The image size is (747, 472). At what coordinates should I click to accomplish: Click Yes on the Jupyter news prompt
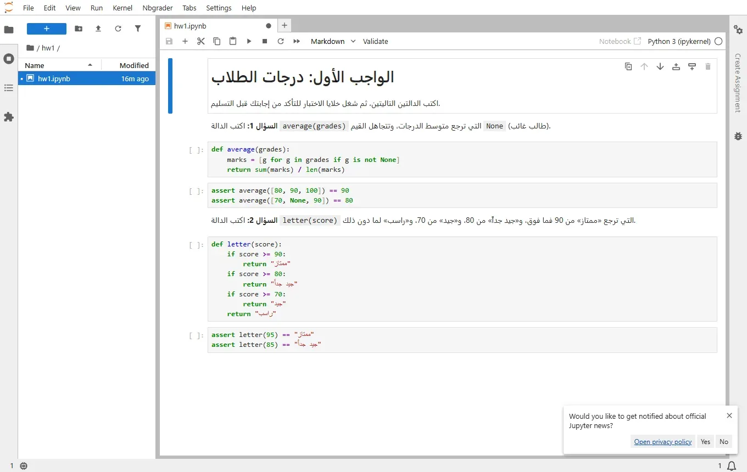(705, 442)
